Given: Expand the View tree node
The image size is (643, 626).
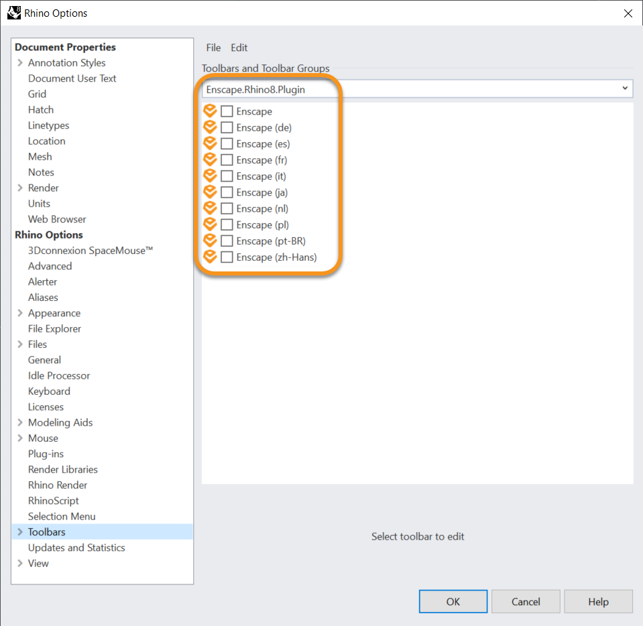Looking at the screenshot, I should [x=20, y=563].
